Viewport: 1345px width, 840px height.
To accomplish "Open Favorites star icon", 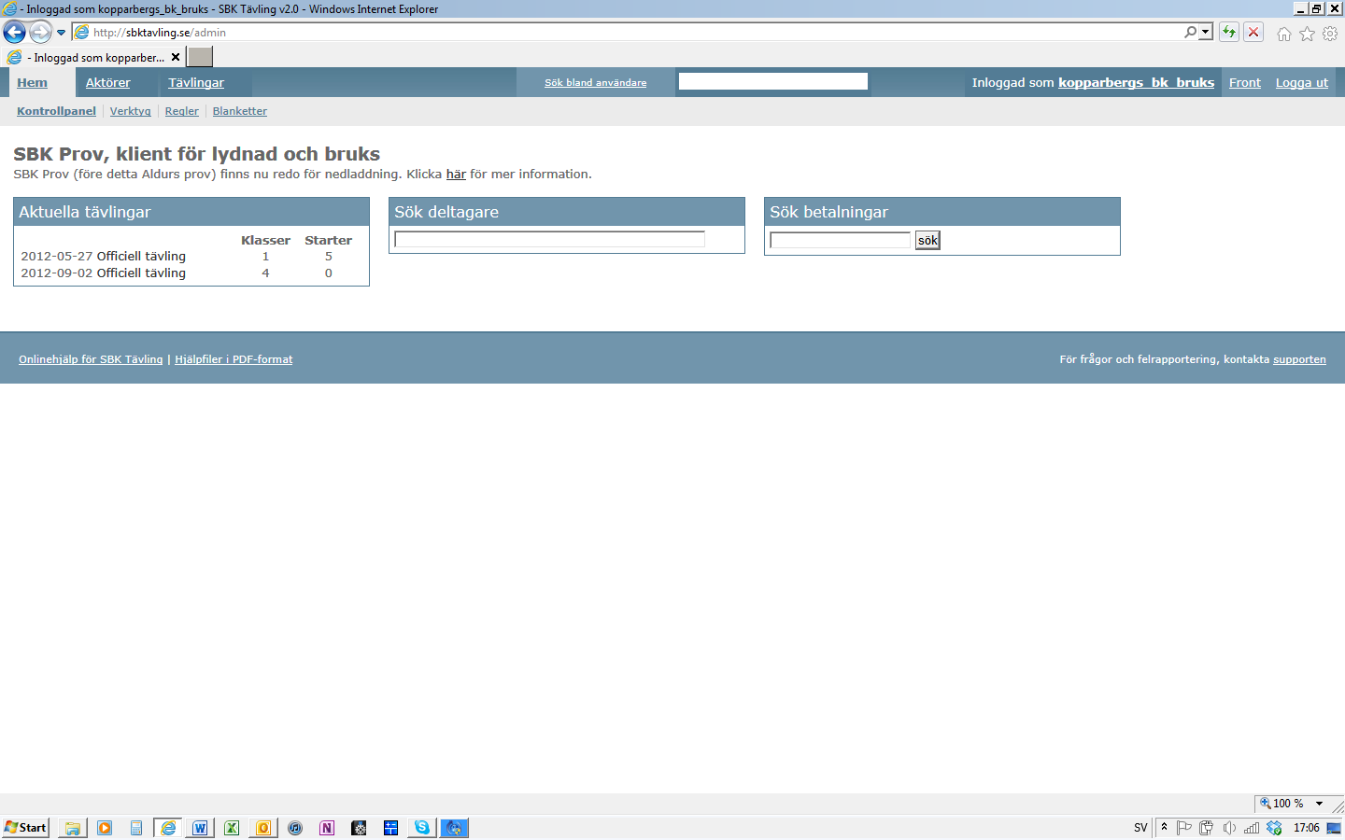I will (x=1307, y=34).
